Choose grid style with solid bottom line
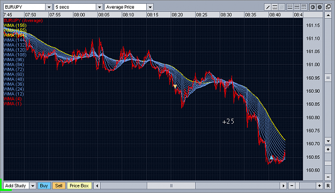This screenshot has height=193, width=335. pyautogui.click(x=290, y=7)
